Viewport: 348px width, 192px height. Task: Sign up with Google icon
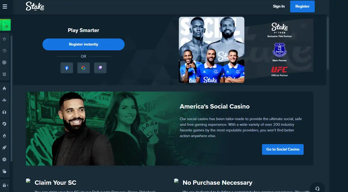(x=84, y=68)
